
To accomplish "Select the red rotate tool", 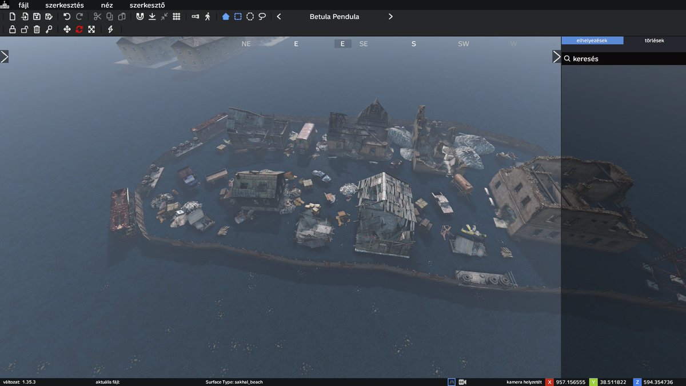I will pos(79,29).
